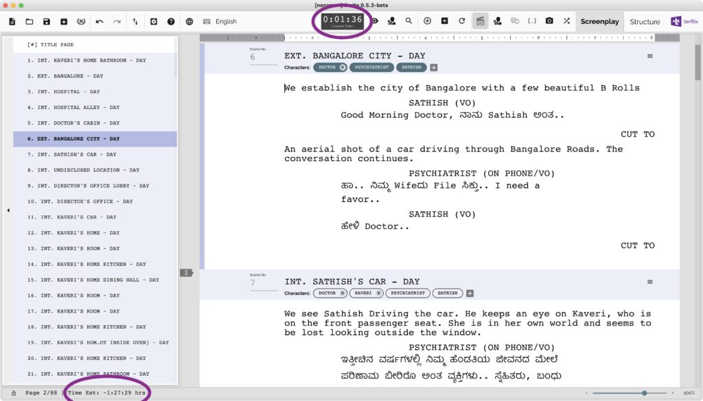The image size is (703, 401).
Task: Switch to the Screenplay tab
Action: point(599,21)
